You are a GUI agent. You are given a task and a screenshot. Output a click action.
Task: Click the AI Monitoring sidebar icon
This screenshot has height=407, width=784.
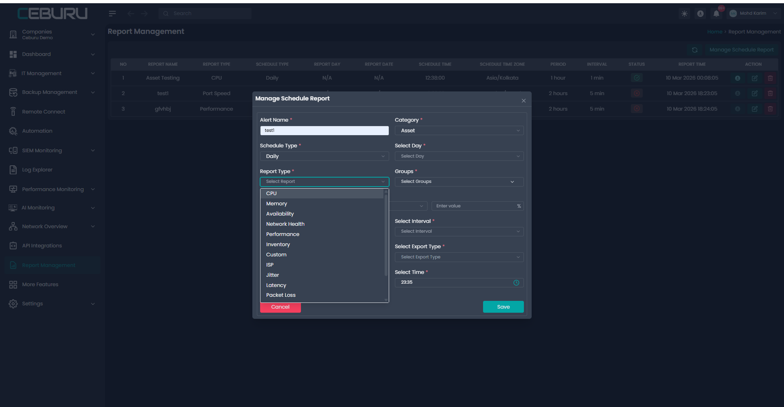13,208
